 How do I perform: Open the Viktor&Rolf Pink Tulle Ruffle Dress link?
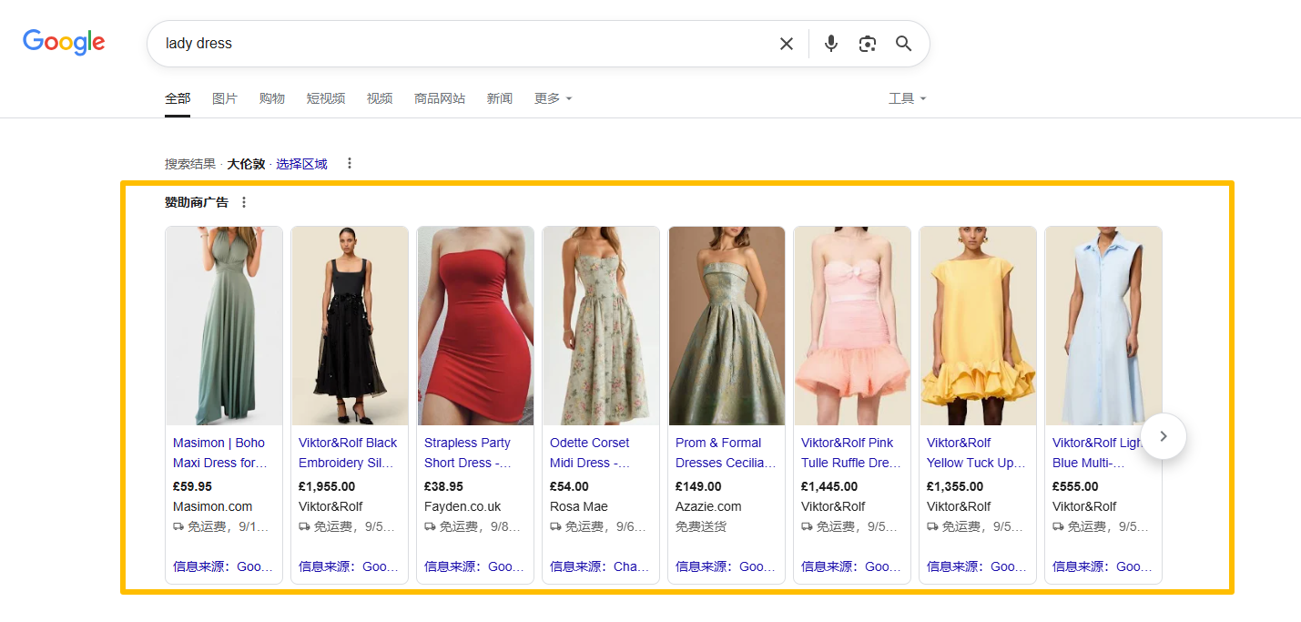848,452
